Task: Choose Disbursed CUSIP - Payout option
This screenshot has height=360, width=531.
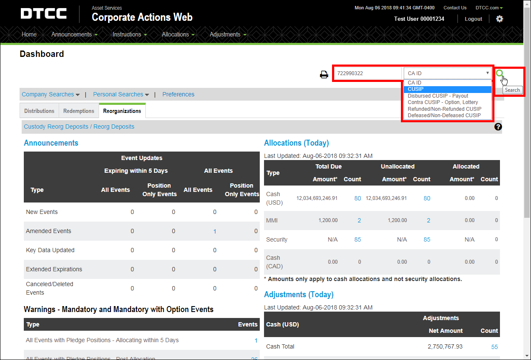Action: pyautogui.click(x=437, y=96)
